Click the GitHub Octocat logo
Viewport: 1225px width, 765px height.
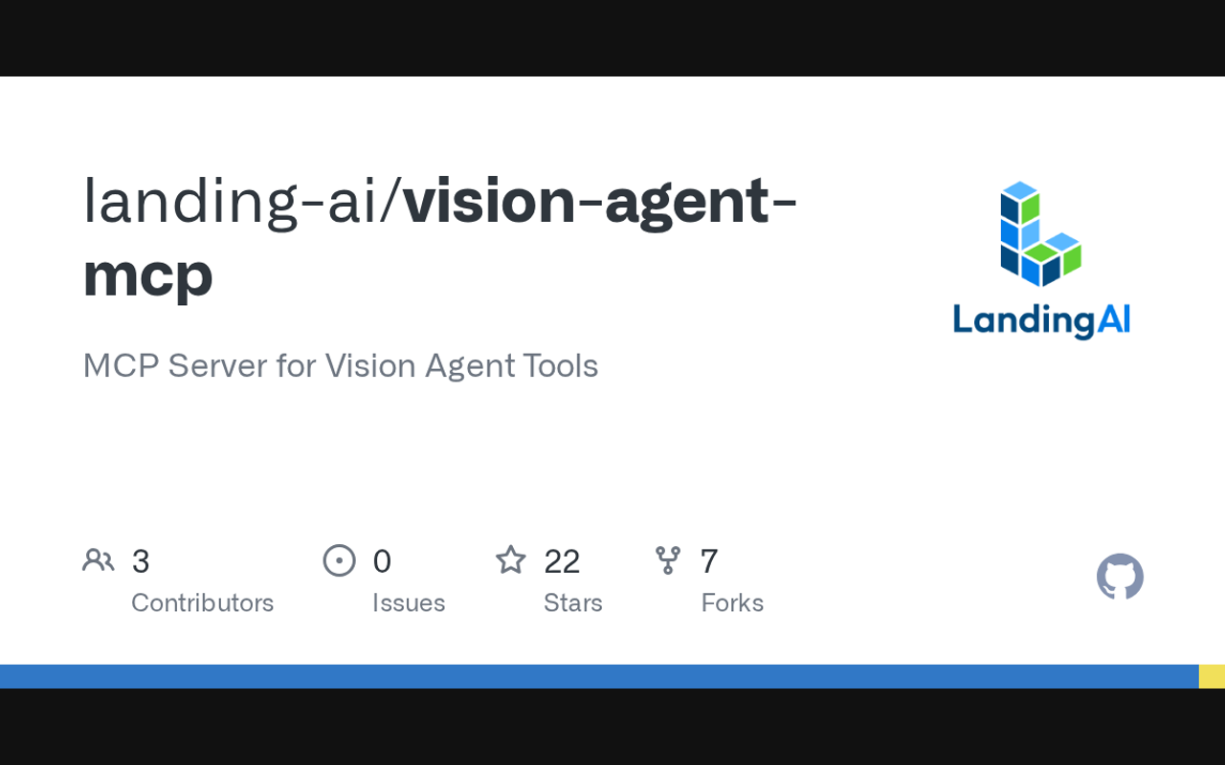click(x=1120, y=577)
